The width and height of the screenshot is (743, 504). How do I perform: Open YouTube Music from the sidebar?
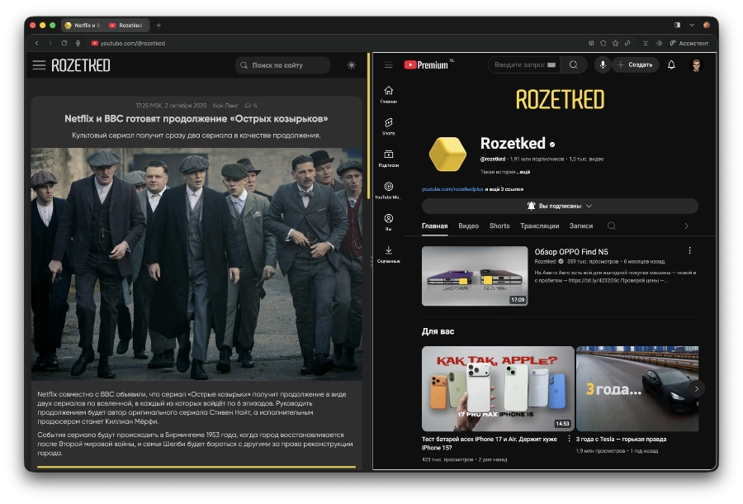389,188
